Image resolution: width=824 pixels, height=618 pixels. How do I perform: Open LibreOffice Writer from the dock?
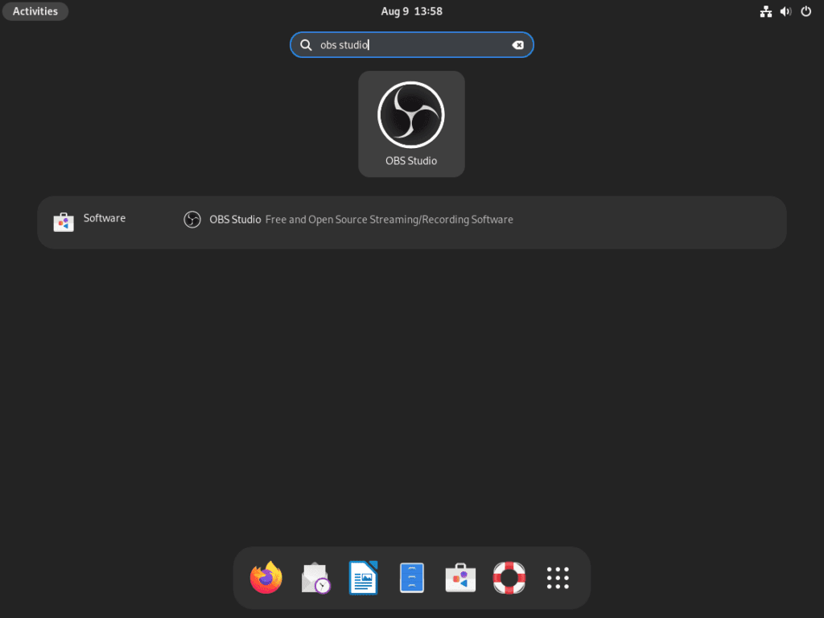pyautogui.click(x=363, y=577)
